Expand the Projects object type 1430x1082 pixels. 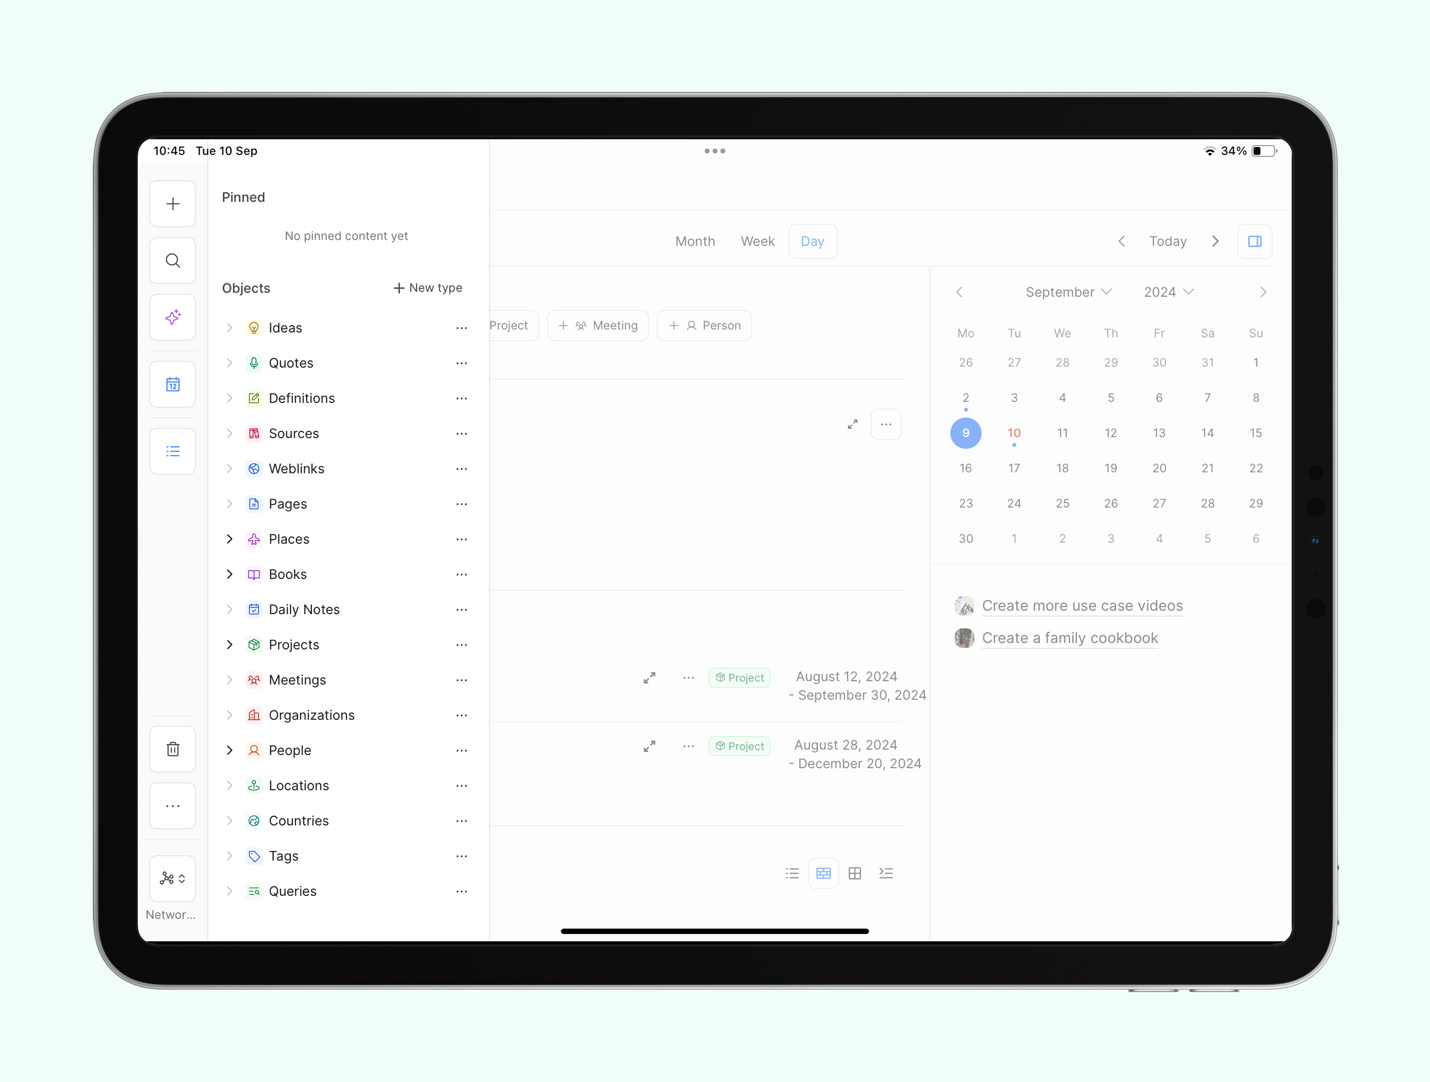tap(230, 644)
